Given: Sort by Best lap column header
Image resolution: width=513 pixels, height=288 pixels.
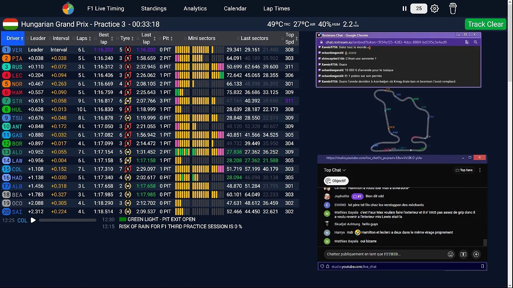Looking at the screenshot, I should (104, 38).
